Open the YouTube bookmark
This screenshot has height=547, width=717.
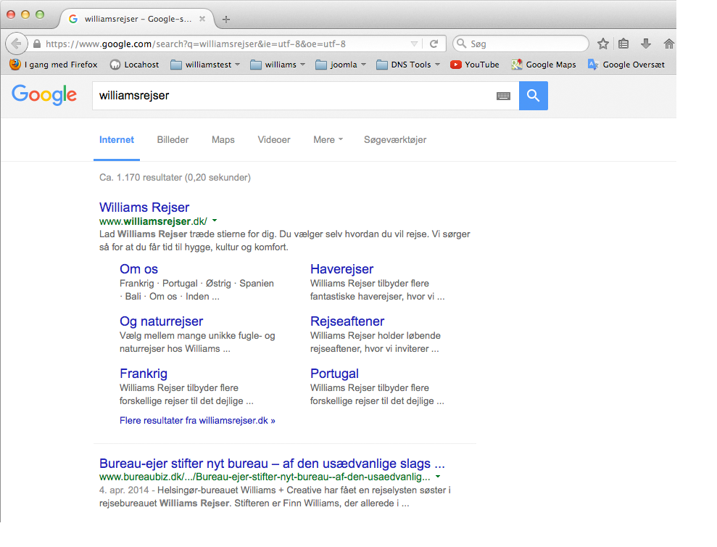pyautogui.click(x=475, y=65)
